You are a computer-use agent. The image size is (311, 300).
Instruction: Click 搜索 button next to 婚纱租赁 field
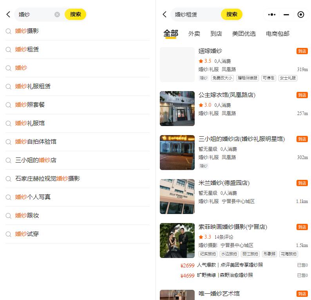point(231,14)
